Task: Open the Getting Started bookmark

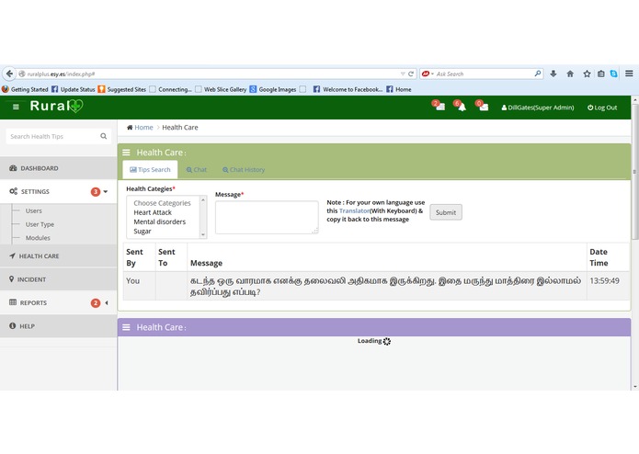Action: pos(25,89)
